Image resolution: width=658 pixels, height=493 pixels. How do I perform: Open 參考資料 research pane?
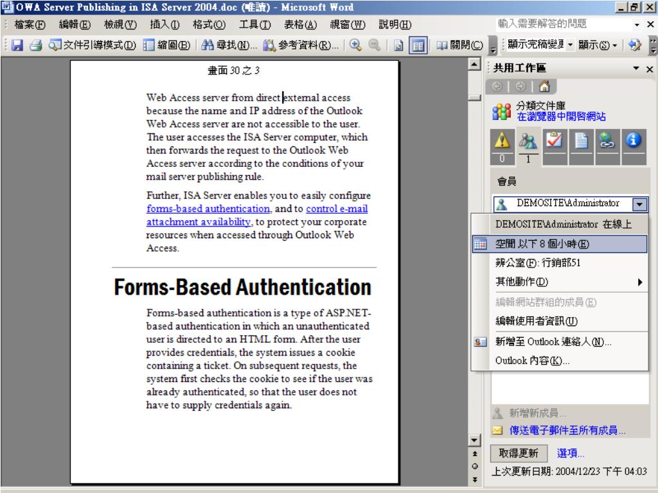click(301, 45)
